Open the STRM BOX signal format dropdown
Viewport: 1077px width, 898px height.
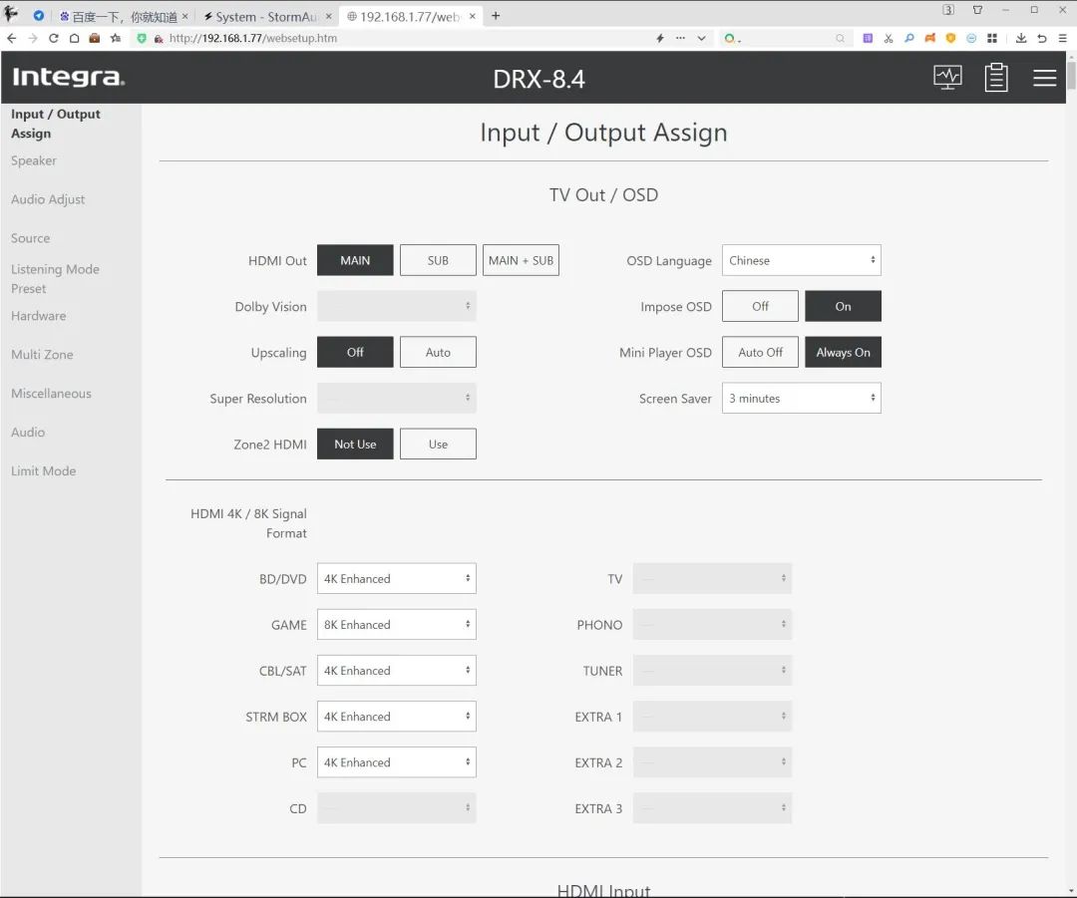(x=396, y=717)
